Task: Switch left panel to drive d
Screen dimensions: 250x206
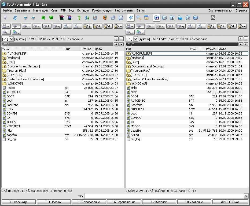Action: click(27, 26)
